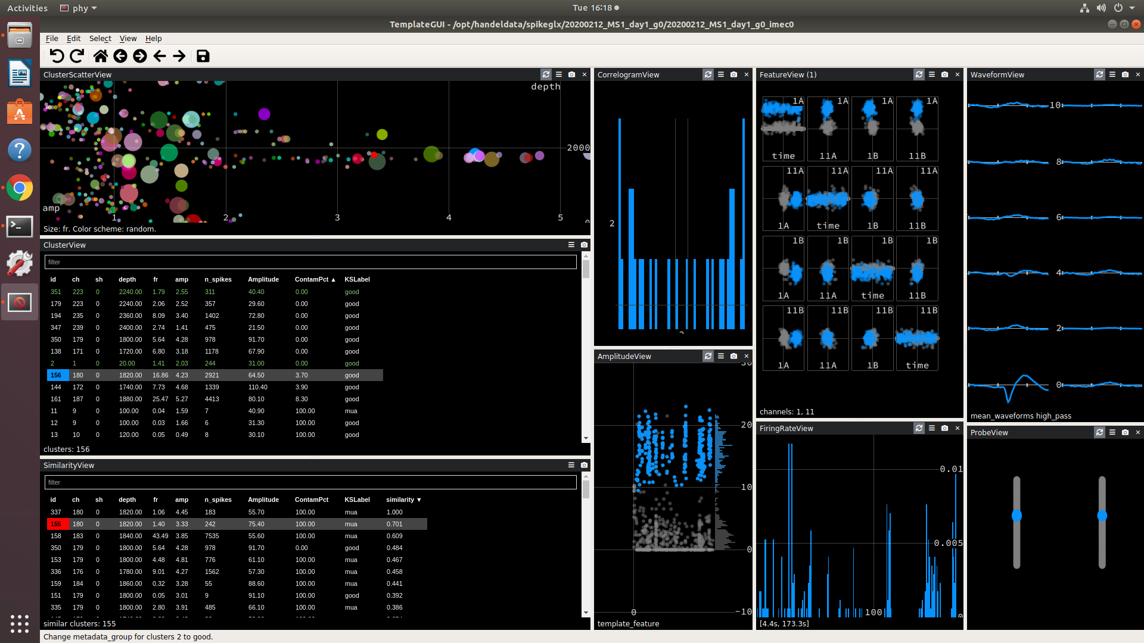
Task: Click the home reset icon in the toolbar
Action: click(x=101, y=56)
